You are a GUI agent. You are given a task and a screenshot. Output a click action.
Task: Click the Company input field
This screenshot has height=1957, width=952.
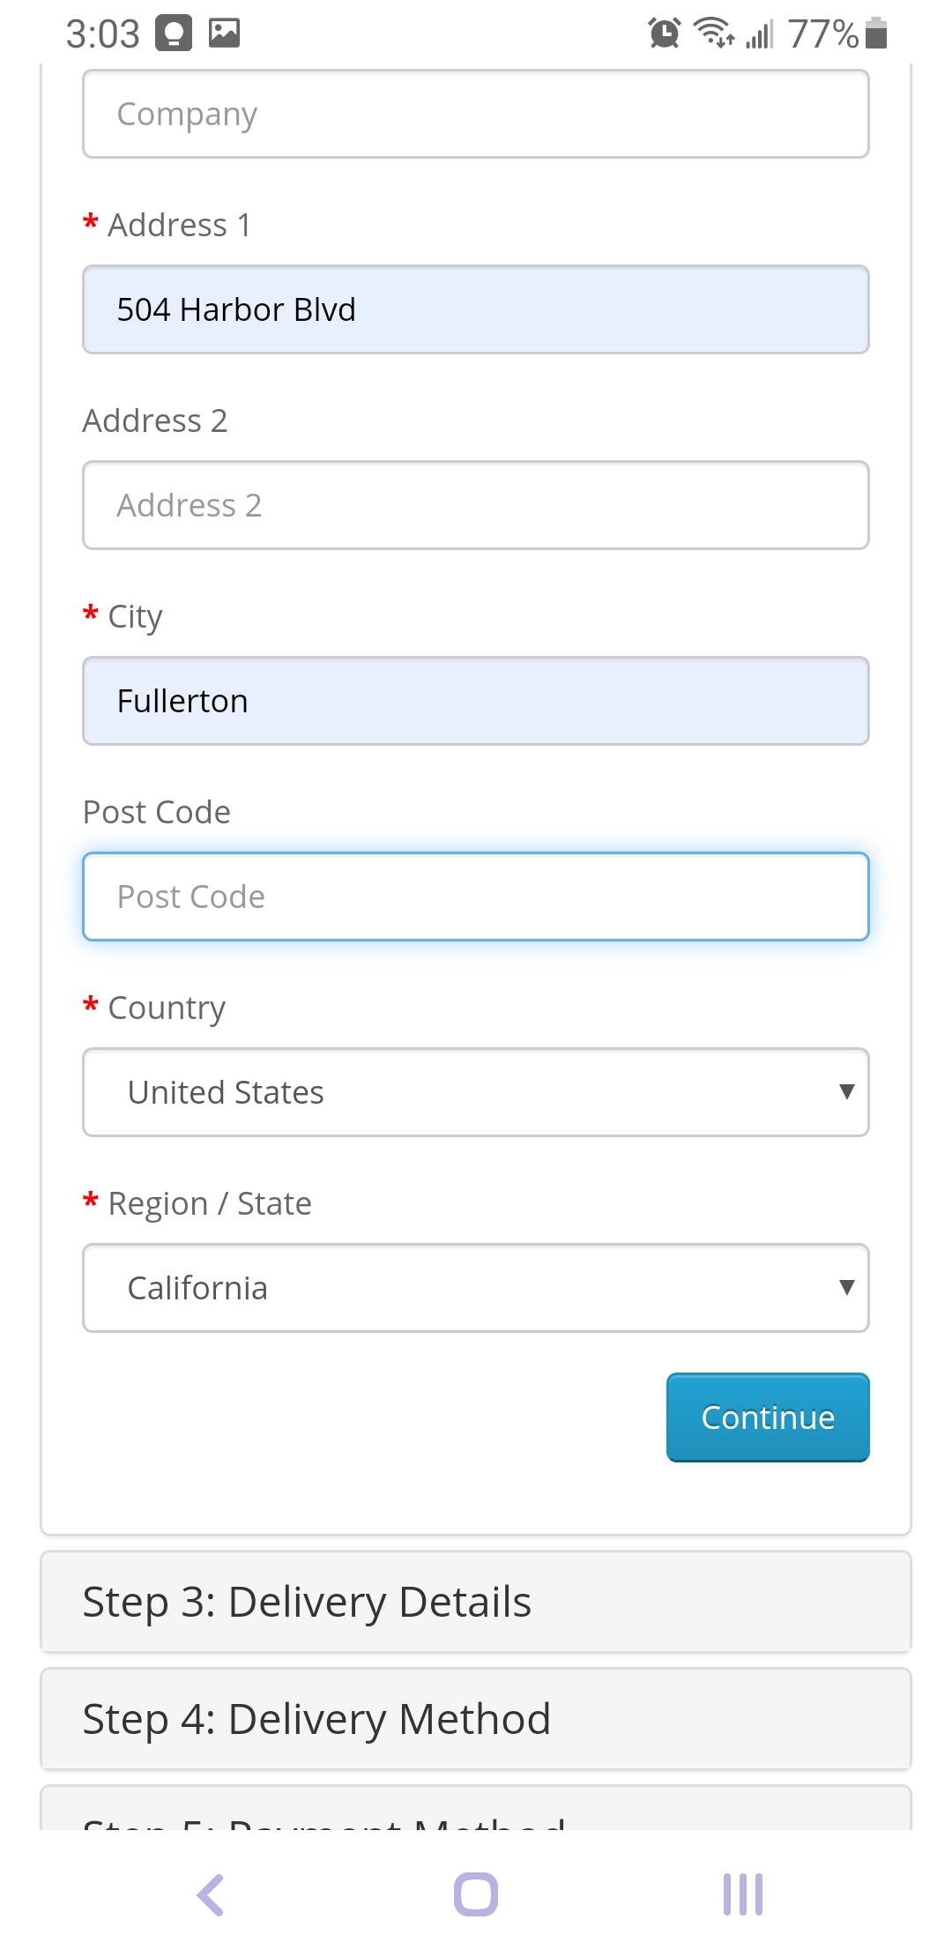(476, 114)
